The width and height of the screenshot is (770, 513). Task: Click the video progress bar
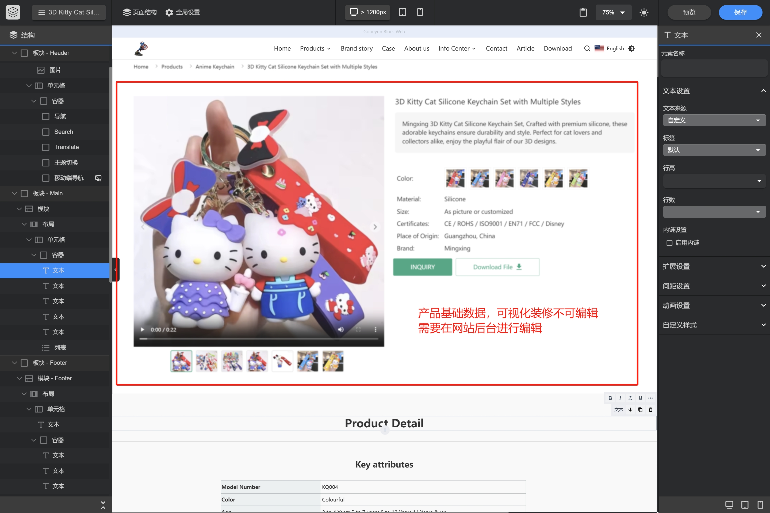tap(259, 339)
